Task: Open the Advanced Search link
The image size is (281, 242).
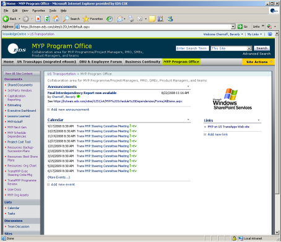Action: (256, 54)
